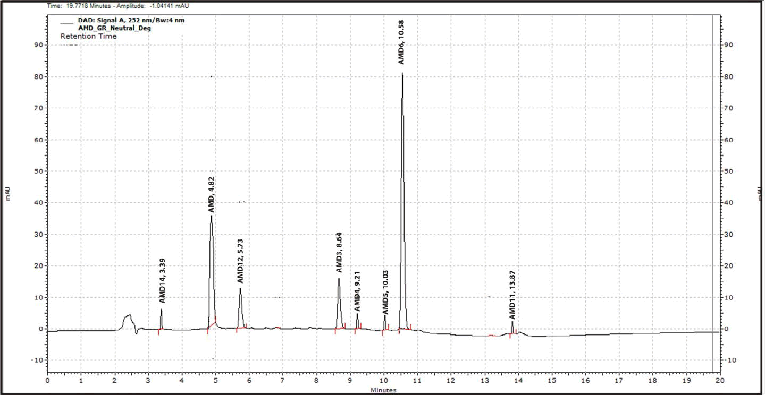Select the AMD, 4.82 peak label
The height and width of the screenshot is (395, 765).
click(x=211, y=194)
